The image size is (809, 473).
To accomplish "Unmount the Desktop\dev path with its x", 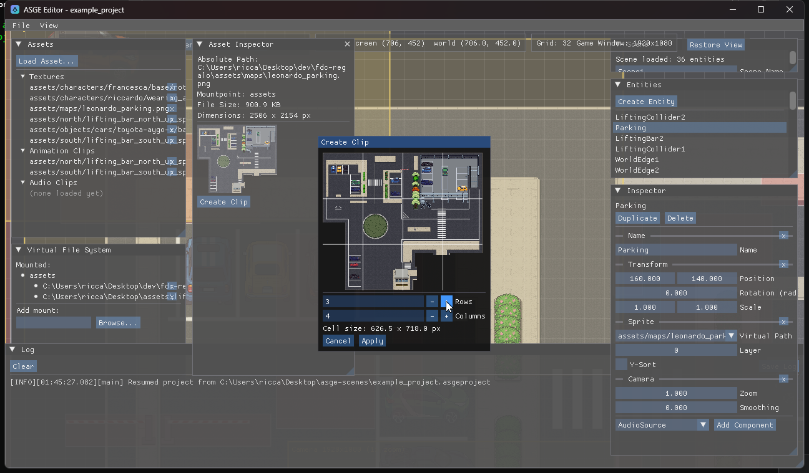I will (x=172, y=286).
